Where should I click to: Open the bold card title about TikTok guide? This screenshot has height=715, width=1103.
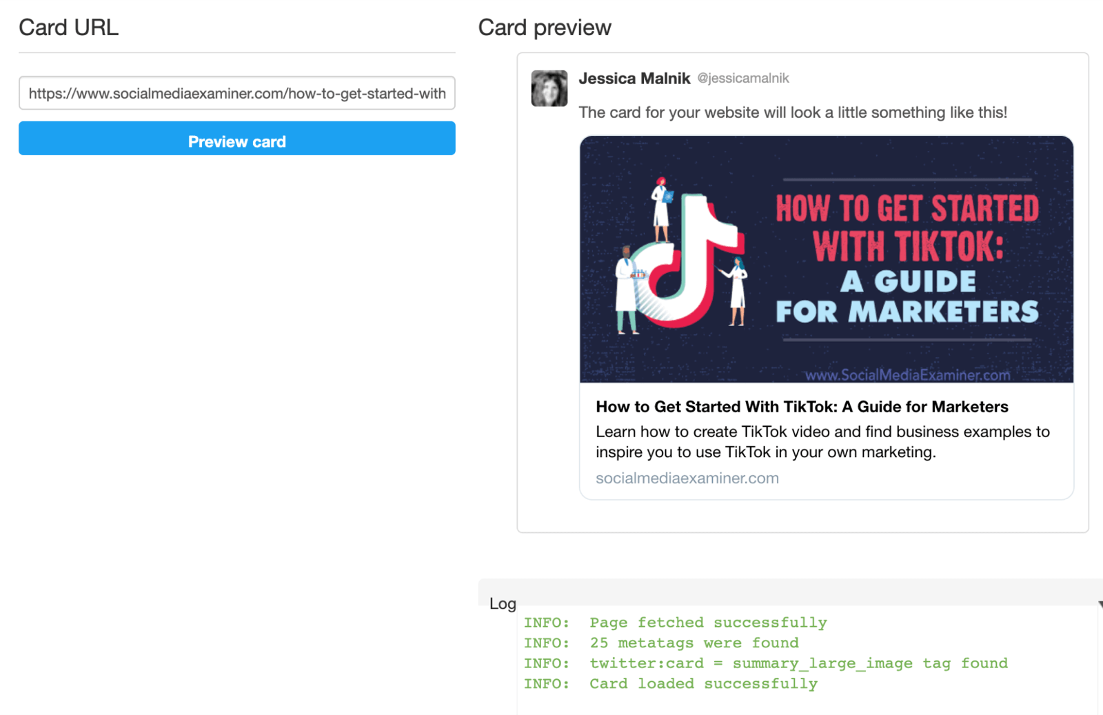point(802,407)
